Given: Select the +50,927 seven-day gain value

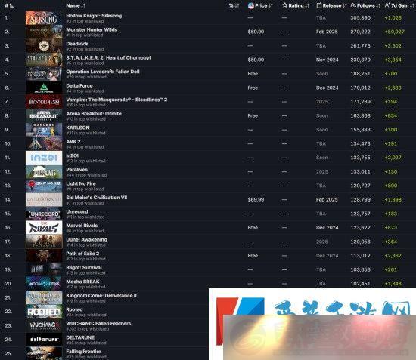Looking at the screenshot, I should point(395,32).
